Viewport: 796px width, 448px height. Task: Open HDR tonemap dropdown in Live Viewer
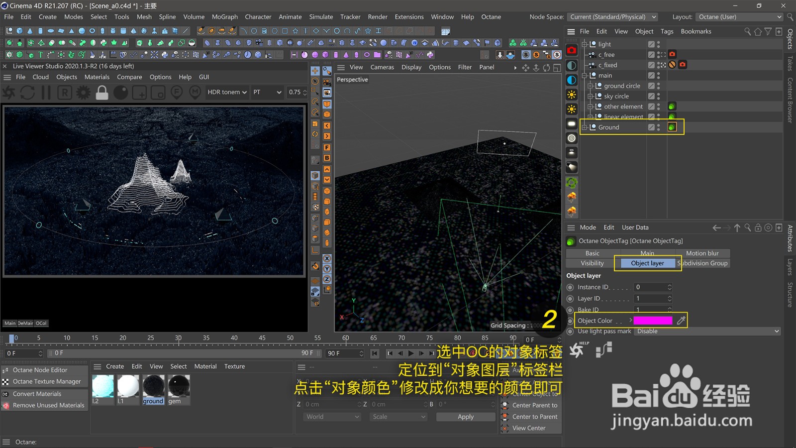tap(227, 92)
